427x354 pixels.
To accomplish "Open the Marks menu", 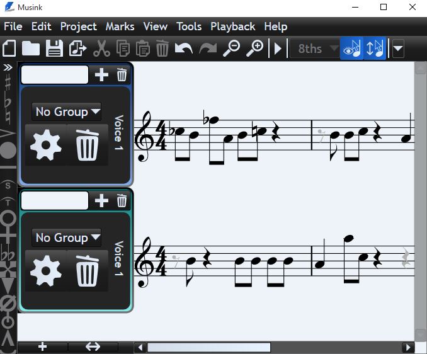I will pyautogui.click(x=120, y=26).
